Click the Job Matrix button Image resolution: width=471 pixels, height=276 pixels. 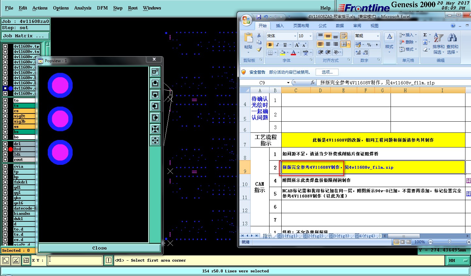coord(26,36)
